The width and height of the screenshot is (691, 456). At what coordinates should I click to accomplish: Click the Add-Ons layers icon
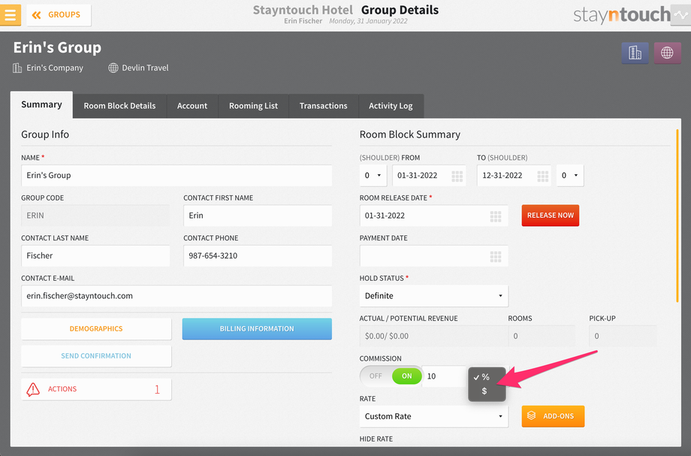(x=532, y=415)
